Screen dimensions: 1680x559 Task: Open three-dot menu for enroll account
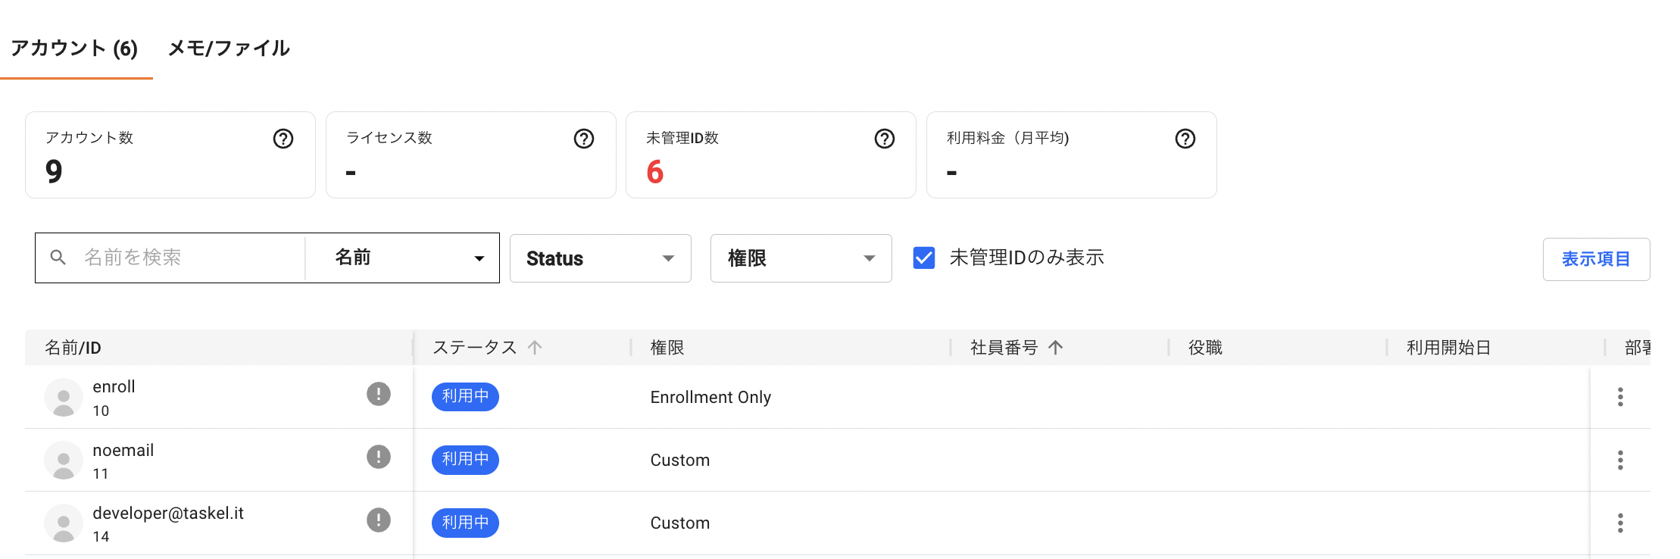(1620, 397)
